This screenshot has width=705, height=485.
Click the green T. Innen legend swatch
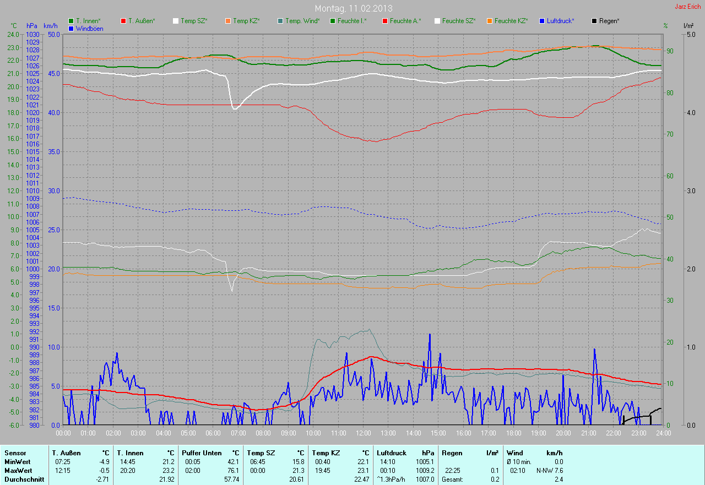71,21
